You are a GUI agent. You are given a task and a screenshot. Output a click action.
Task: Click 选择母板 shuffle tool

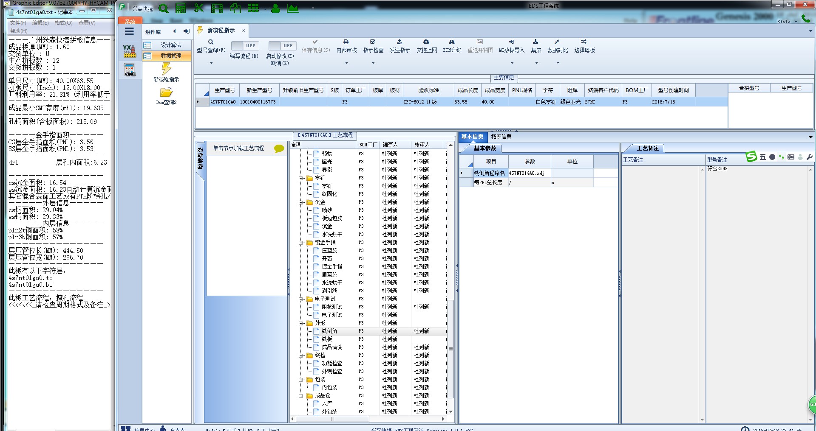click(x=584, y=46)
